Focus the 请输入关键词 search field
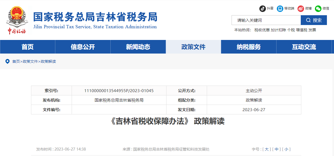The width and height of the screenshot is (334, 156). 266,20
